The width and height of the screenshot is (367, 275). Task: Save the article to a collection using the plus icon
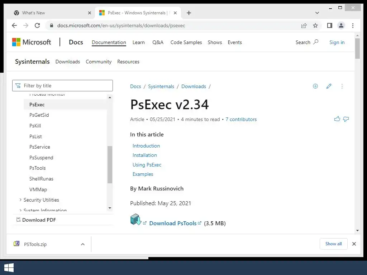coord(315,86)
